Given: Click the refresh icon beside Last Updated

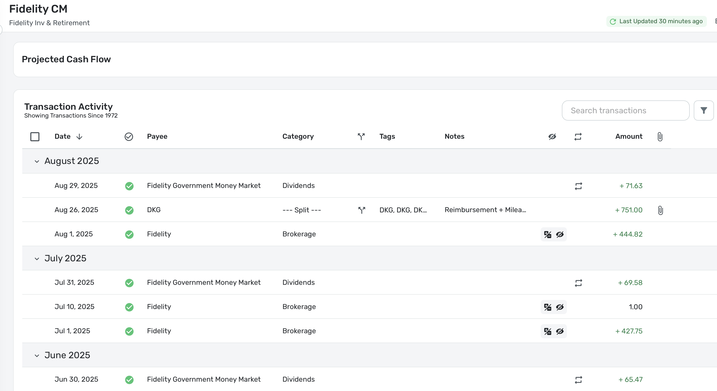Looking at the screenshot, I should click(x=613, y=22).
